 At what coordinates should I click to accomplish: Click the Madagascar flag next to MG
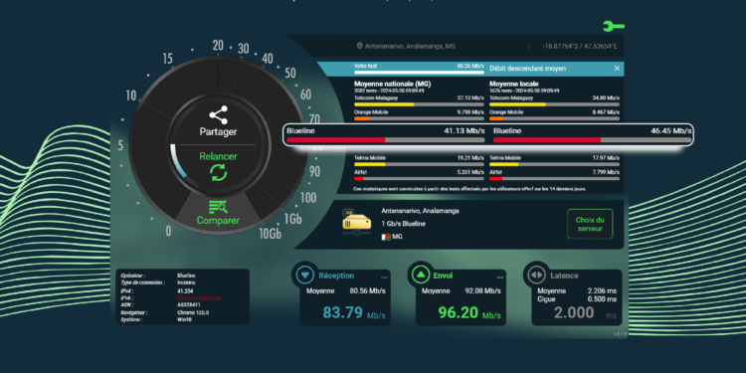[x=385, y=237]
